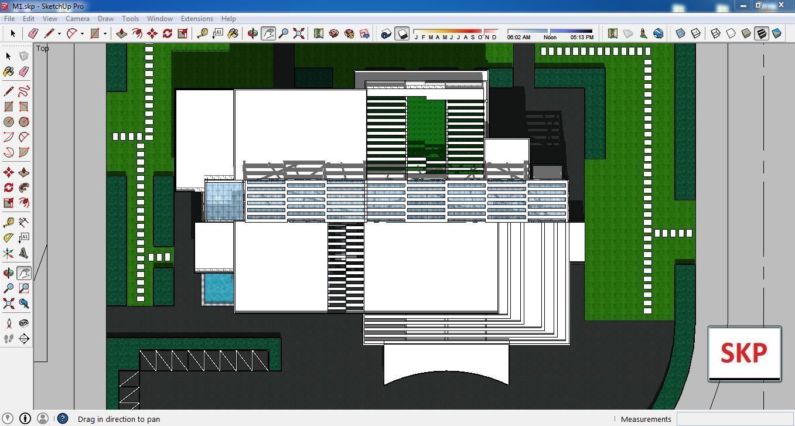Click the 'Top' view label text
This screenshot has height=426, width=795.
coord(42,48)
